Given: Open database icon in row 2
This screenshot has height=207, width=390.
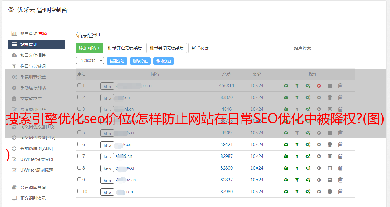Looking at the screenshot, I should (330, 97).
